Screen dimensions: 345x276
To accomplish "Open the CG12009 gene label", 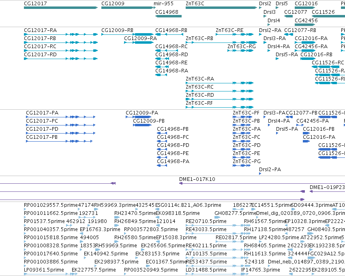I will [113, 4].
